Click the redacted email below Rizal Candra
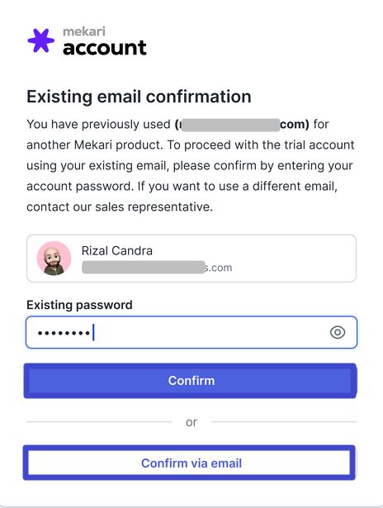The image size is (383, 508). (x=157, y=268)
